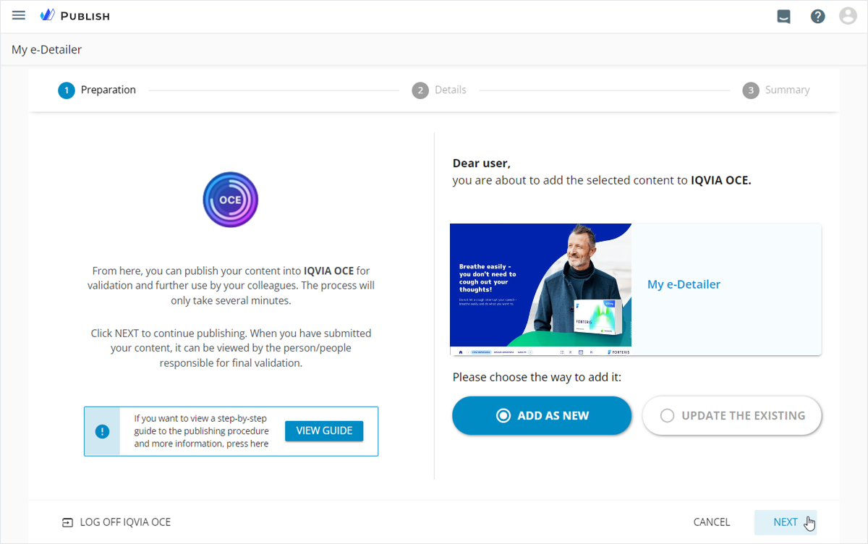Click the log off arrow icon
868x544 pixels.
(67, 522)
